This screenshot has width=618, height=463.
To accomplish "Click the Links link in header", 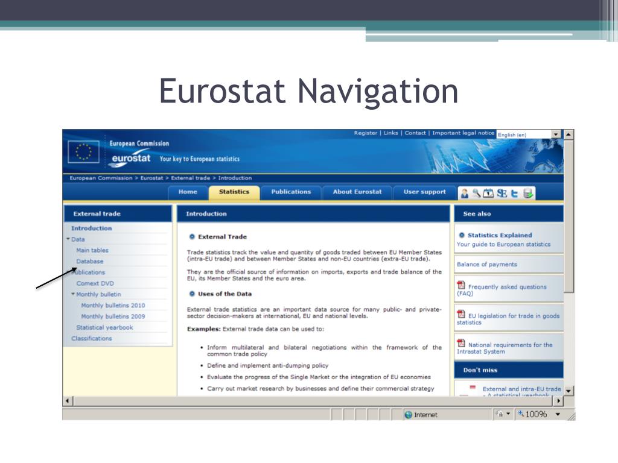I will point(390,133).
